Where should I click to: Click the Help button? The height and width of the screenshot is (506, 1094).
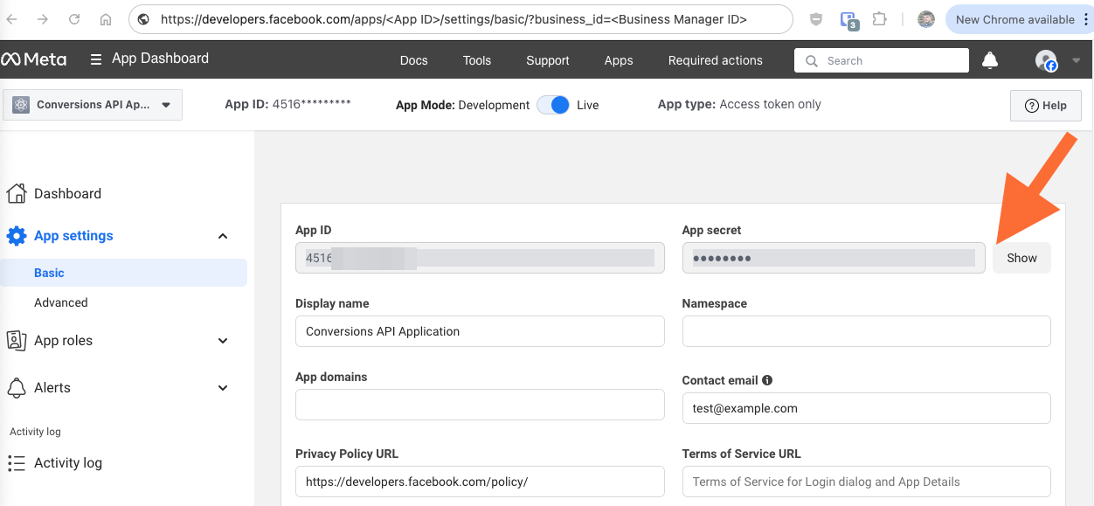pyautogui.click(x=1045, y=105)
